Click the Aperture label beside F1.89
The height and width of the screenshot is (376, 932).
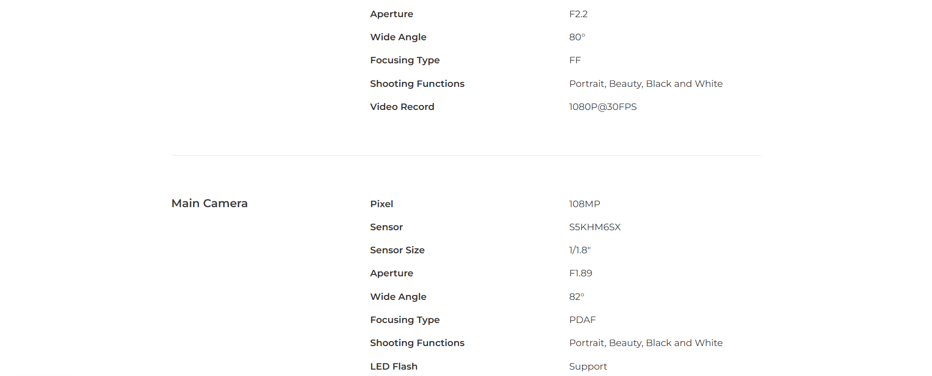[x=391, y=273]
